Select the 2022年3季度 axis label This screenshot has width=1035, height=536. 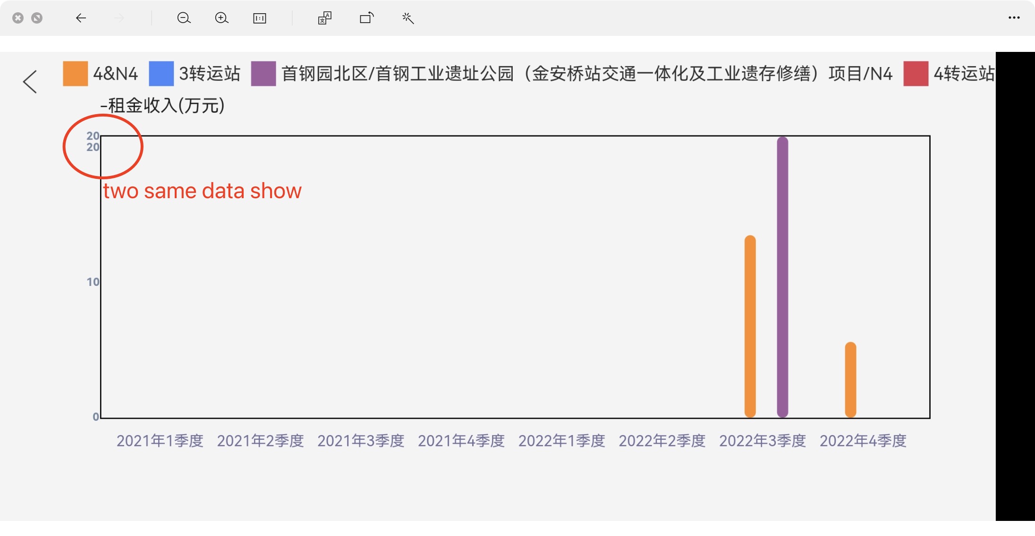(763, 440)
